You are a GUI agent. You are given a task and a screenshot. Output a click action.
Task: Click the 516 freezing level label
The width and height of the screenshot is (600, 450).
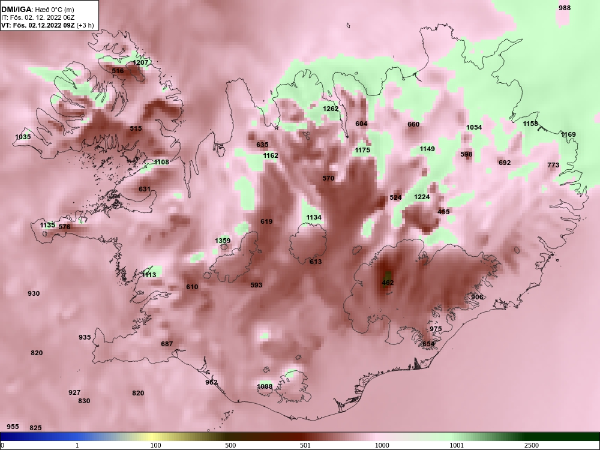(118, 71)
